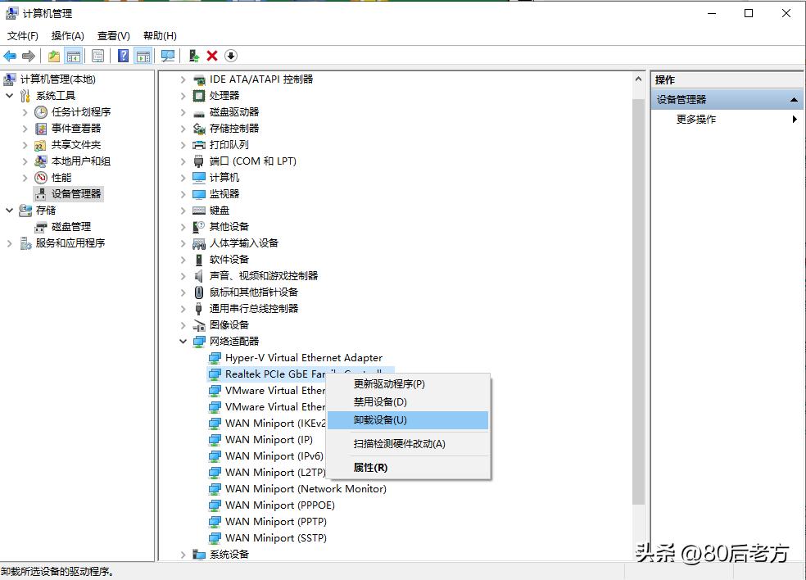Click the properties toolbar icon
806x580 pixels.
point(97,55)
